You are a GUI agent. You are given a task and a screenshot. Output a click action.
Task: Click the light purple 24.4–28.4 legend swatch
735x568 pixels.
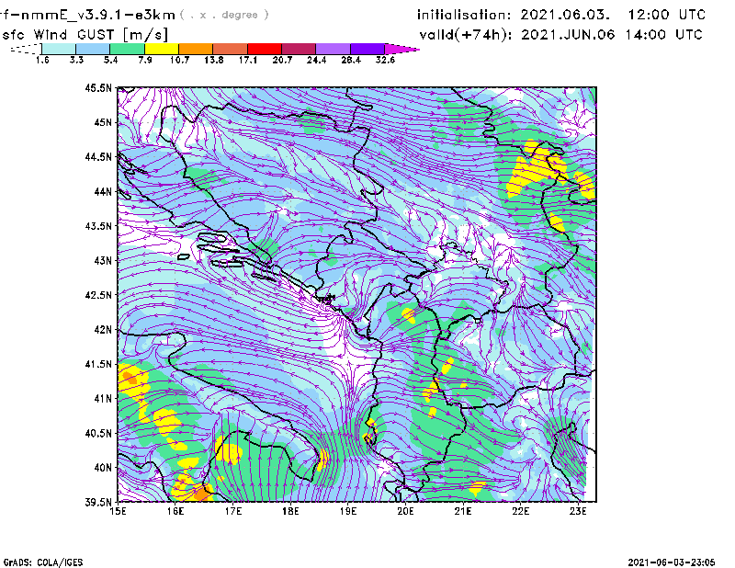coord(334,49)
